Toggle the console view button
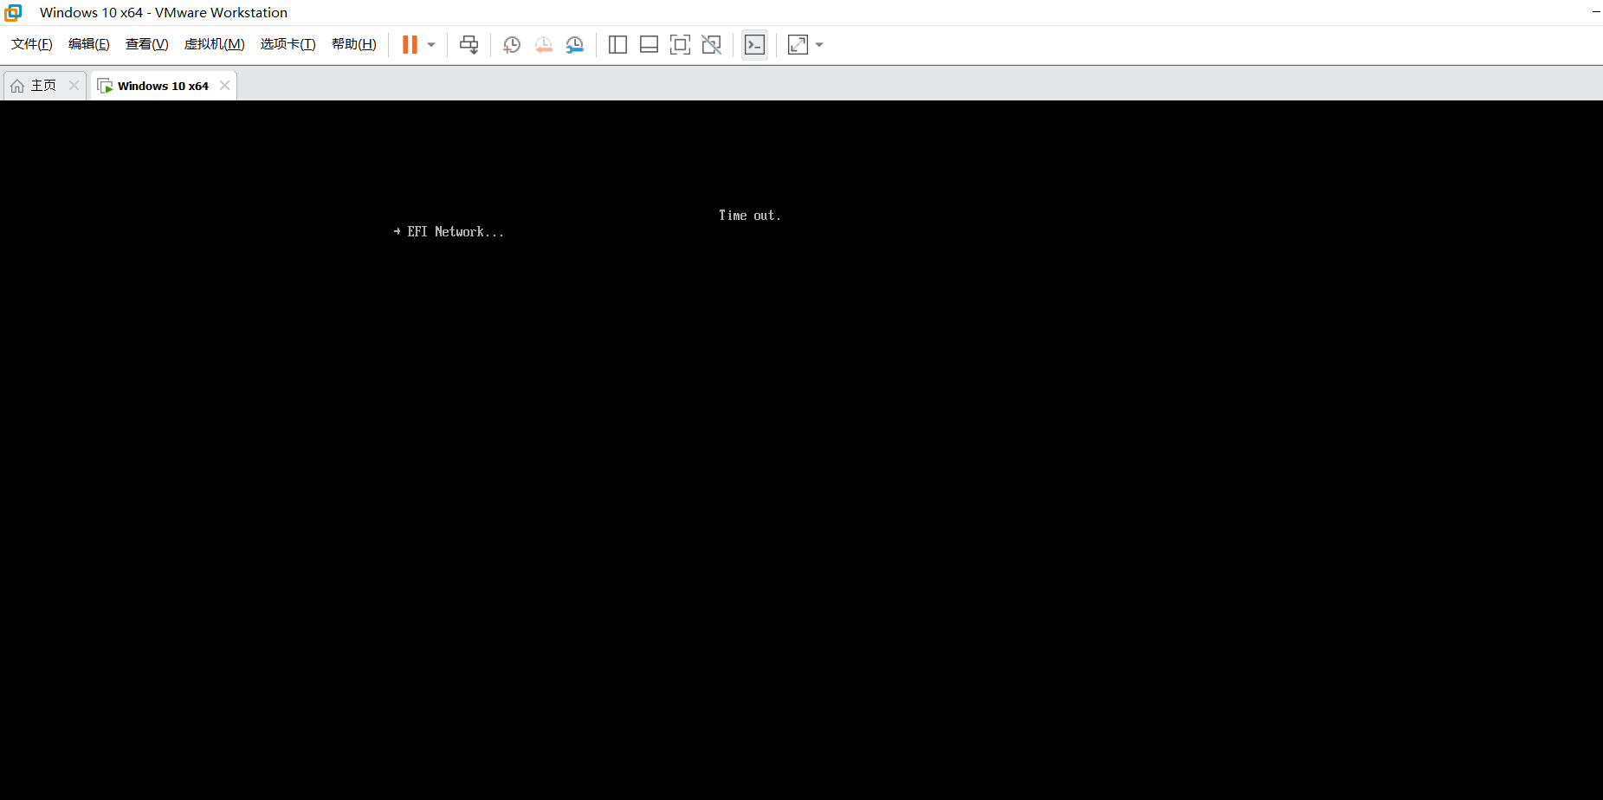The image size is (1603, 800). click(x=754, y=45)
